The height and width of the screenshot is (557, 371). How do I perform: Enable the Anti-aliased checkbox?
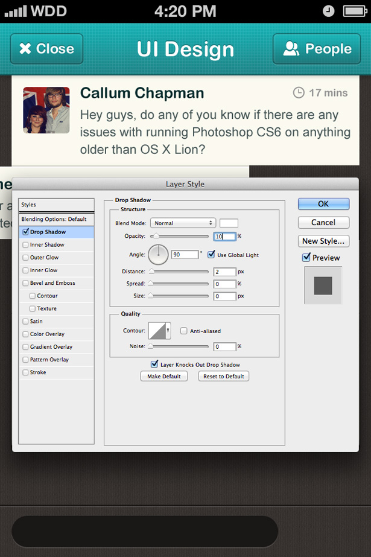[x=184, y=331]
